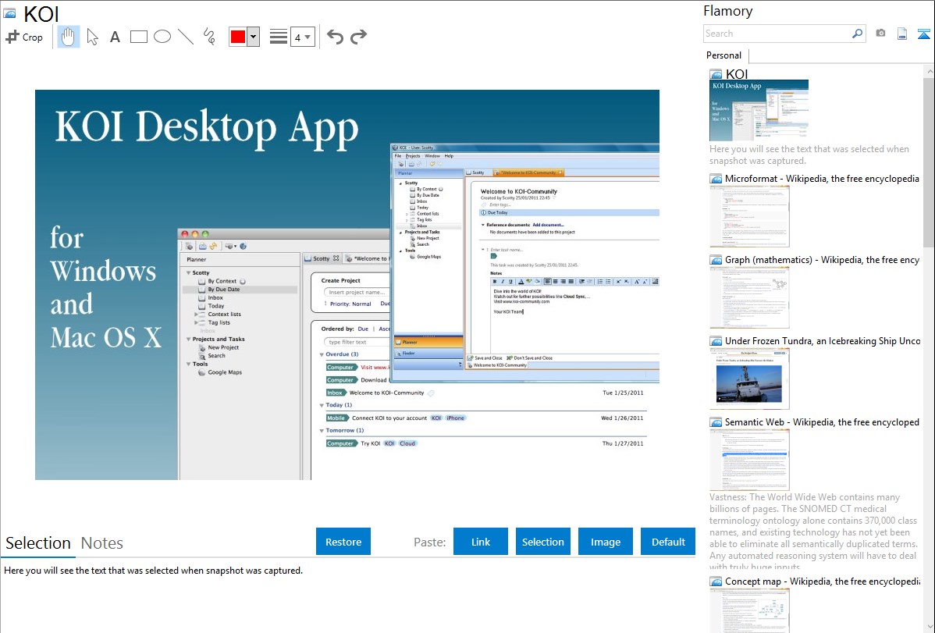Redo the last undone action

359,37
